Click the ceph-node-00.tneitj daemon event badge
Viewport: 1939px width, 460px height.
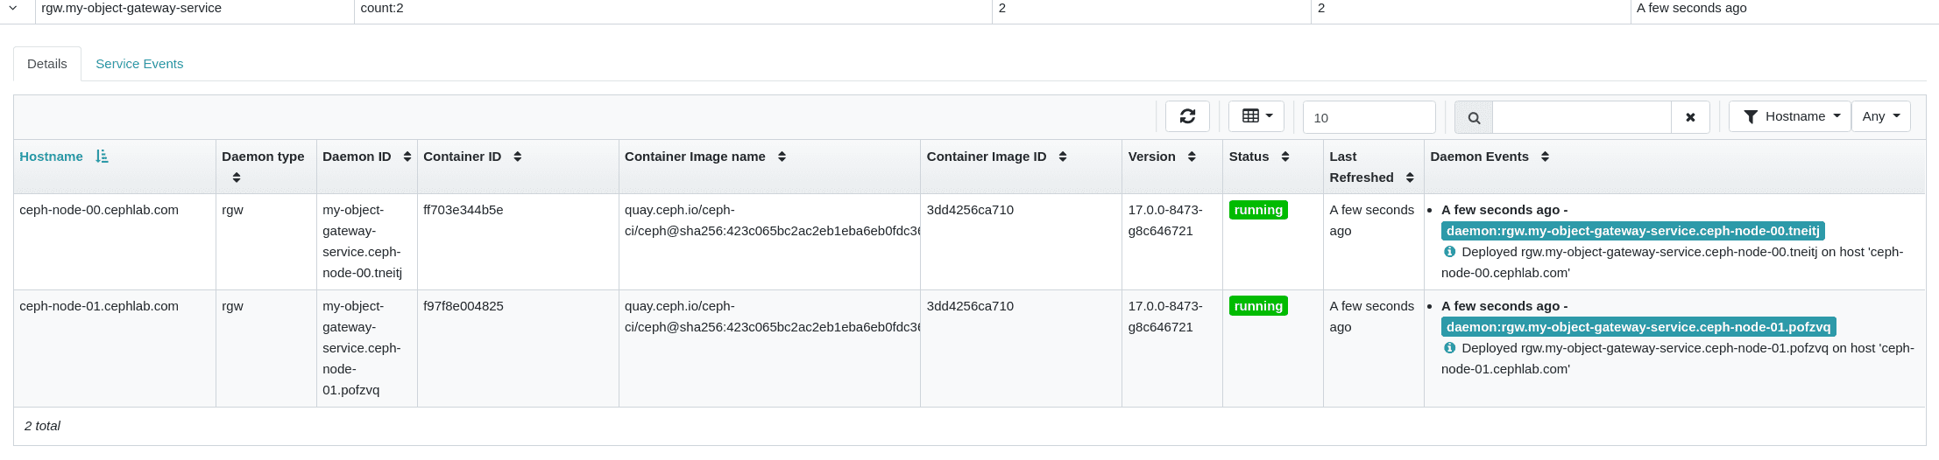click(1632, 231)
